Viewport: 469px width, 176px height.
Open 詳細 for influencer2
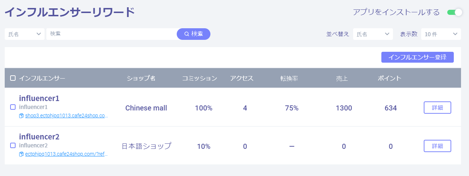click(x=437, y=146)
